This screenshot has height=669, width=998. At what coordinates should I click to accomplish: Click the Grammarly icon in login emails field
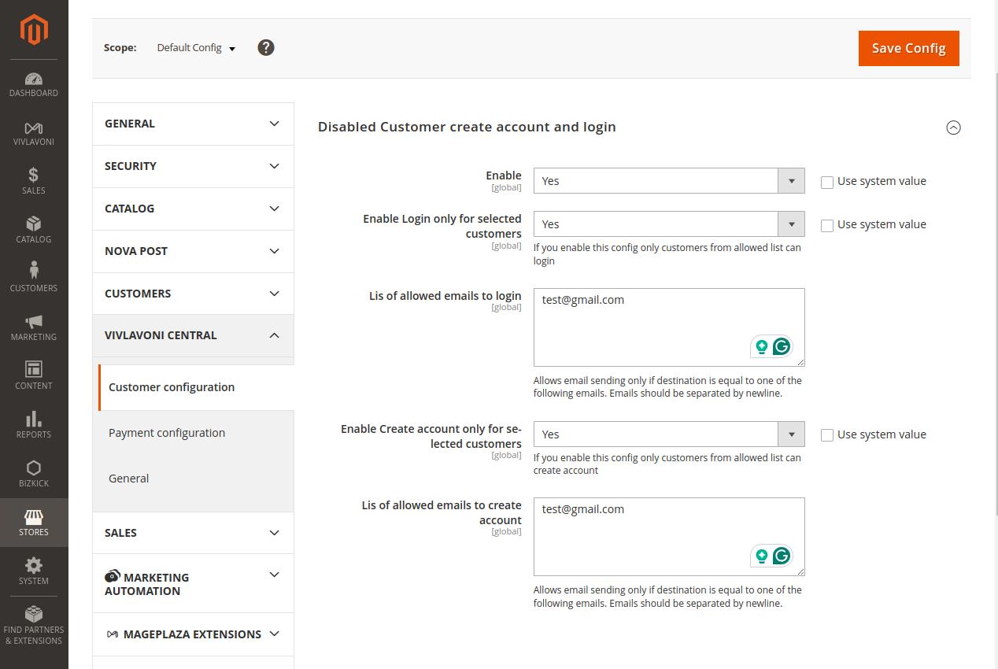click(781, 346)
